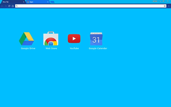171x107 pixels.
Task: Launch the Web Store app icon
Action: tap(51, 38)
